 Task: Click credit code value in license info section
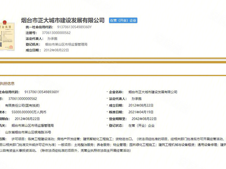point(42,92)
